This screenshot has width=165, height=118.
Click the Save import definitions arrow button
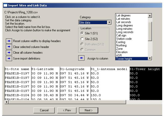tap(8, 58)
